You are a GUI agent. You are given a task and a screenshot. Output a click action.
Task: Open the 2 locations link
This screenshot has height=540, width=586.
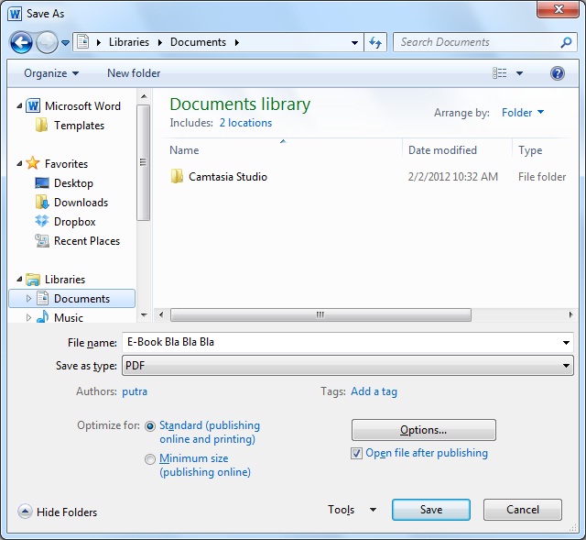(x=245, y=123)
